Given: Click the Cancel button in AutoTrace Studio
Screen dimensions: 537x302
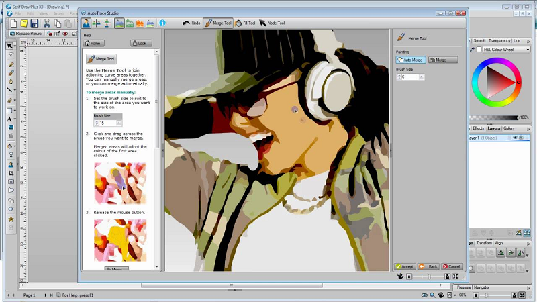Looking at the screenshot, I should pos(452,266).
